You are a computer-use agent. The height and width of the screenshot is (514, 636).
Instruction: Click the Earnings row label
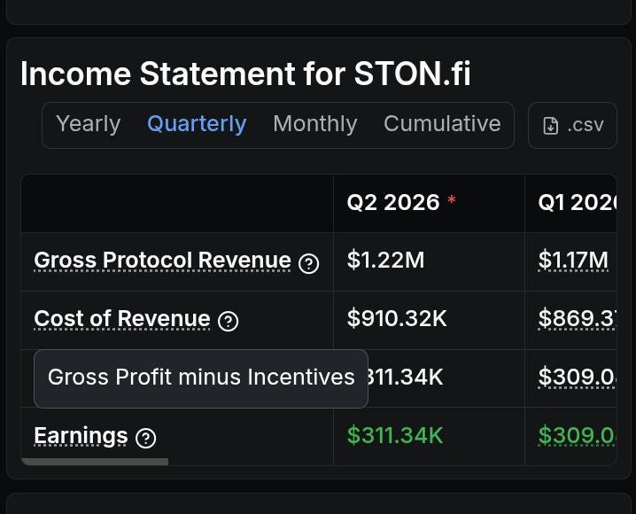(81, 436)
